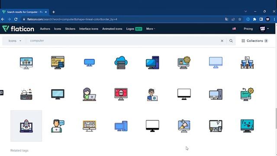277x156 pixels.
Task: Open the user avatar menu
Action: coord(264,29)
